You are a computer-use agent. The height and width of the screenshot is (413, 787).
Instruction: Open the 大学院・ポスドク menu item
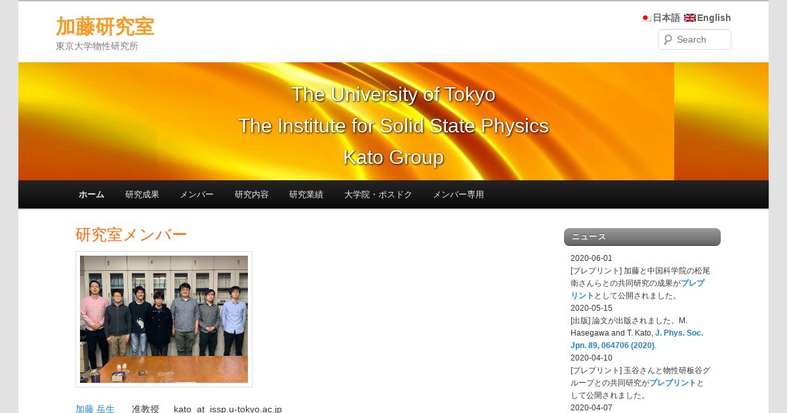coord(378,195)
